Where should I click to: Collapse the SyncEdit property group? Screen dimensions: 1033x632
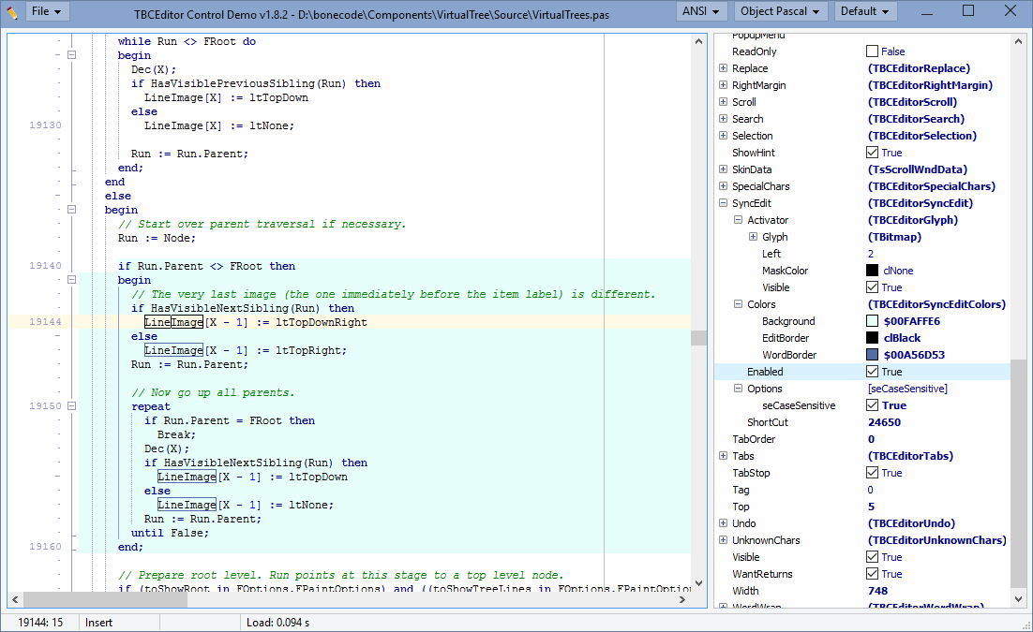point(723,203)
